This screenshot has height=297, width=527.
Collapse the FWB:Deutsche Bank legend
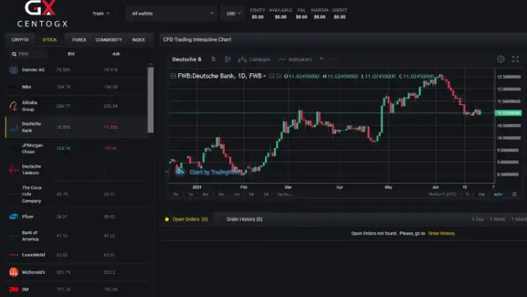[173, 76]
